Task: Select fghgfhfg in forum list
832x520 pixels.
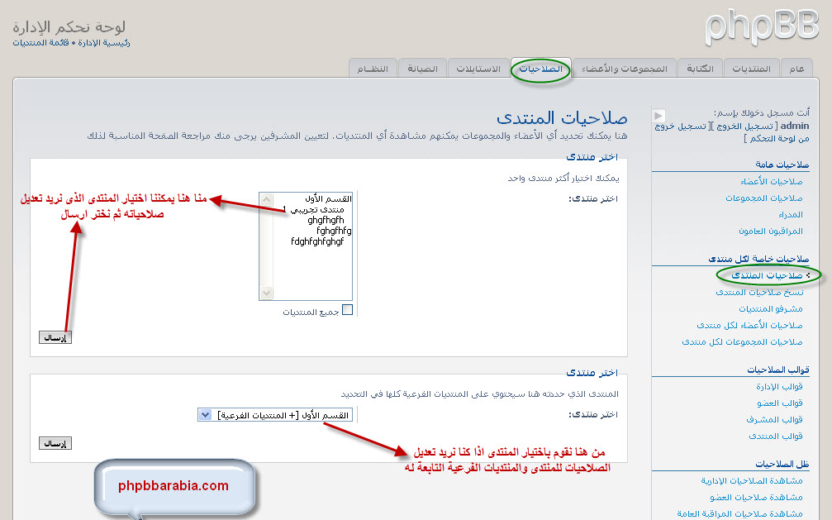Action: (334, 231)
